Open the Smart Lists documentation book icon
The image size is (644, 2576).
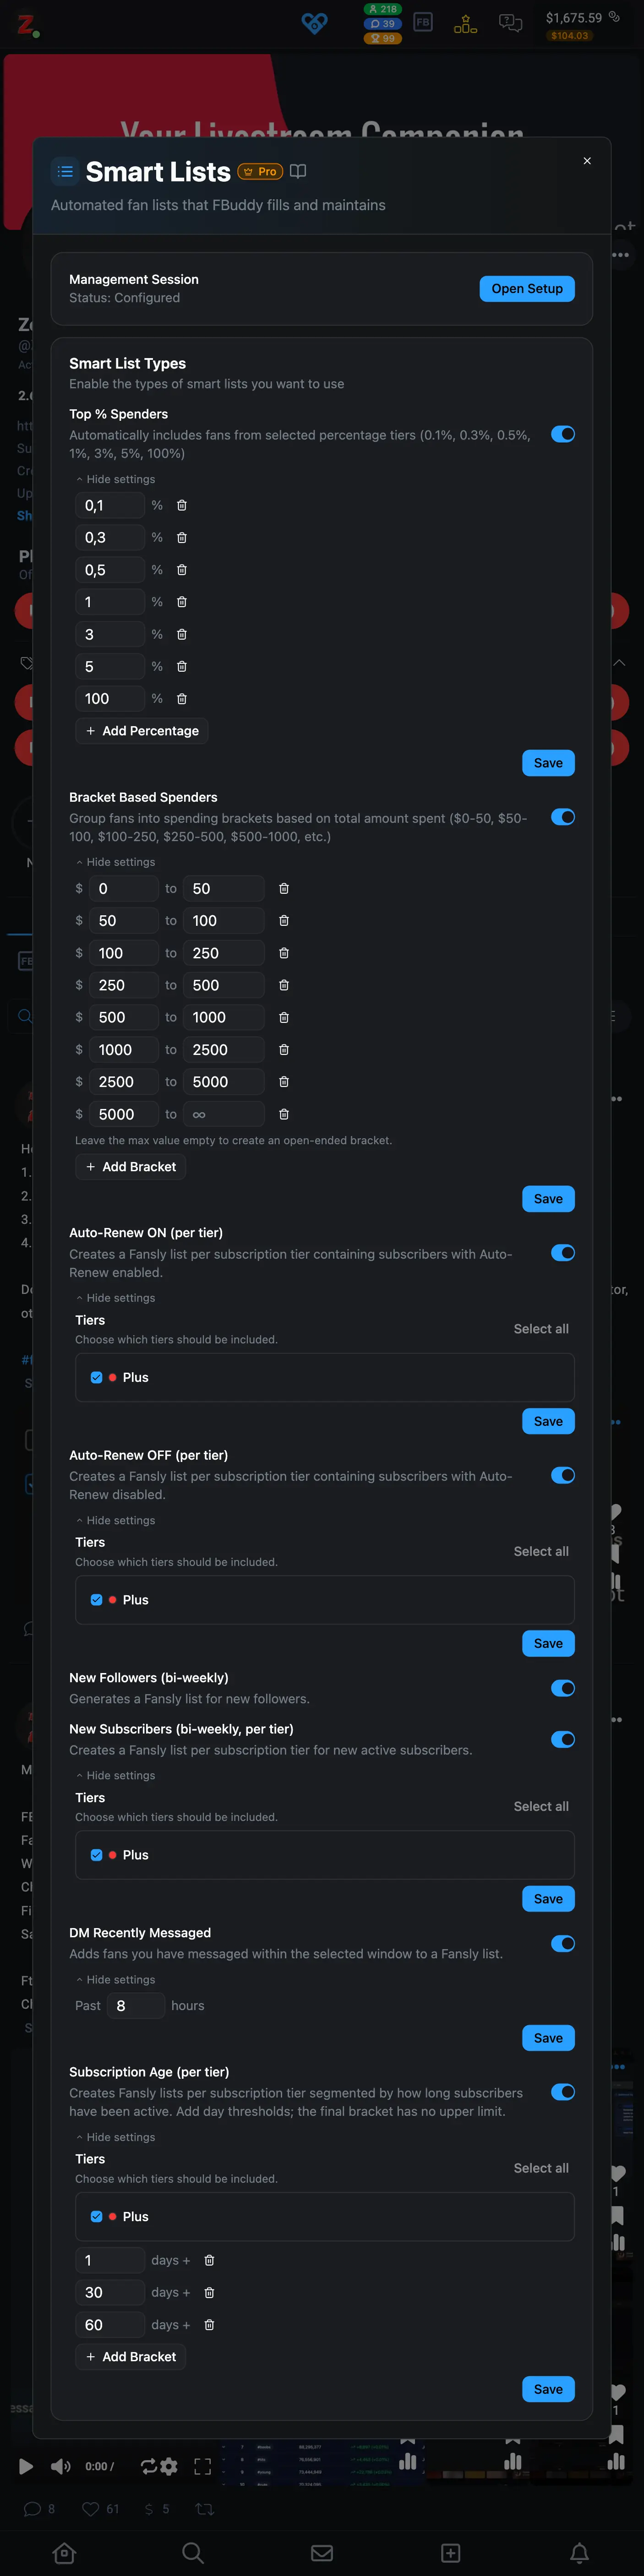point(298,171)
